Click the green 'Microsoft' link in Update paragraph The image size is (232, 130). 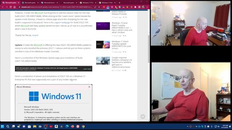point(38,45)
